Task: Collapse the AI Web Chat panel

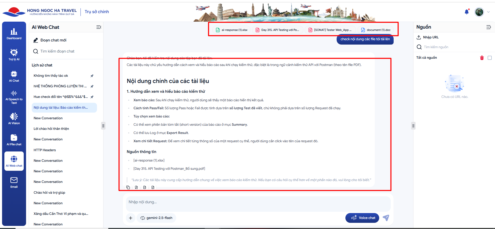Action: click(99, 27)
